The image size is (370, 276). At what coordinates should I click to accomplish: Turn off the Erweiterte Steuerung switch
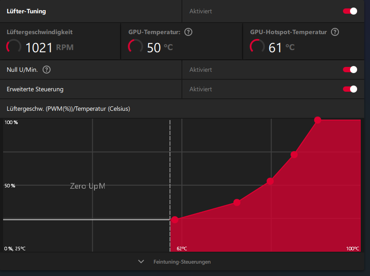tap(350, 89)
